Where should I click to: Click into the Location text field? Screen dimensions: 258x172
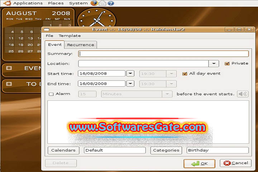(x=143, y=63)
